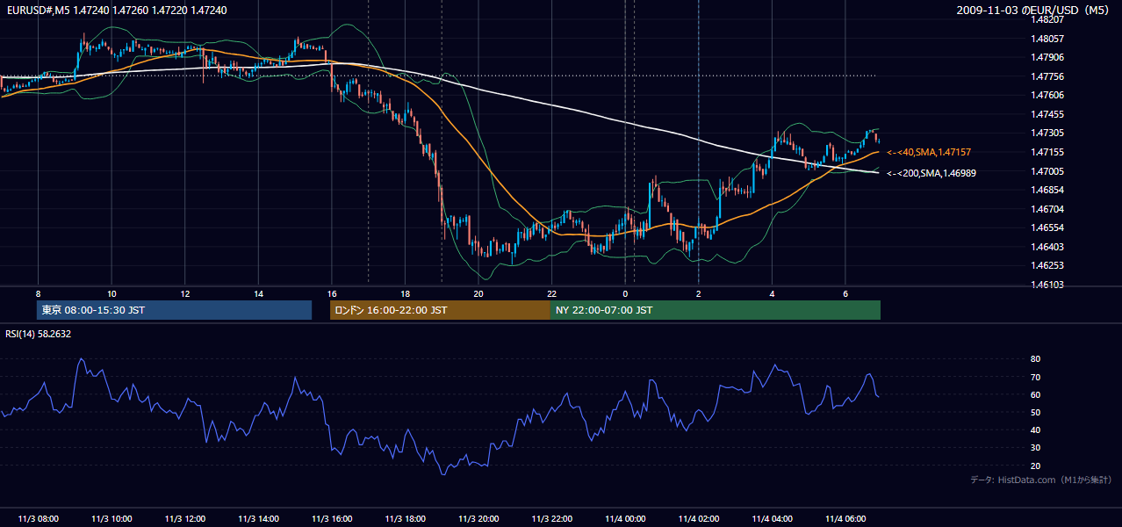1122x527 pixels.
Task: Click price axis value 1.46253
Action: click(x=1048, y=265)
